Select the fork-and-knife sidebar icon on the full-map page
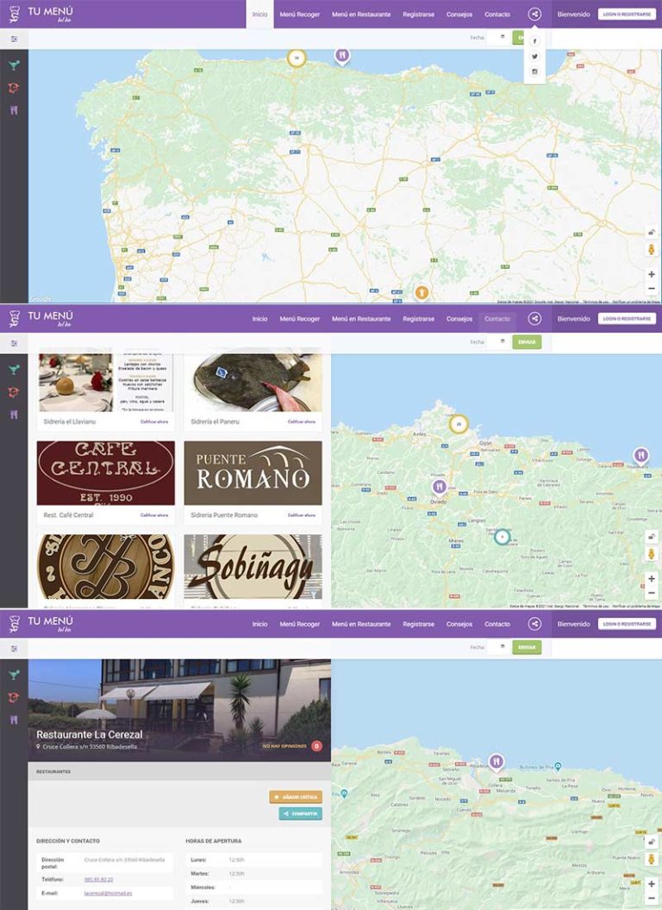 14,110
